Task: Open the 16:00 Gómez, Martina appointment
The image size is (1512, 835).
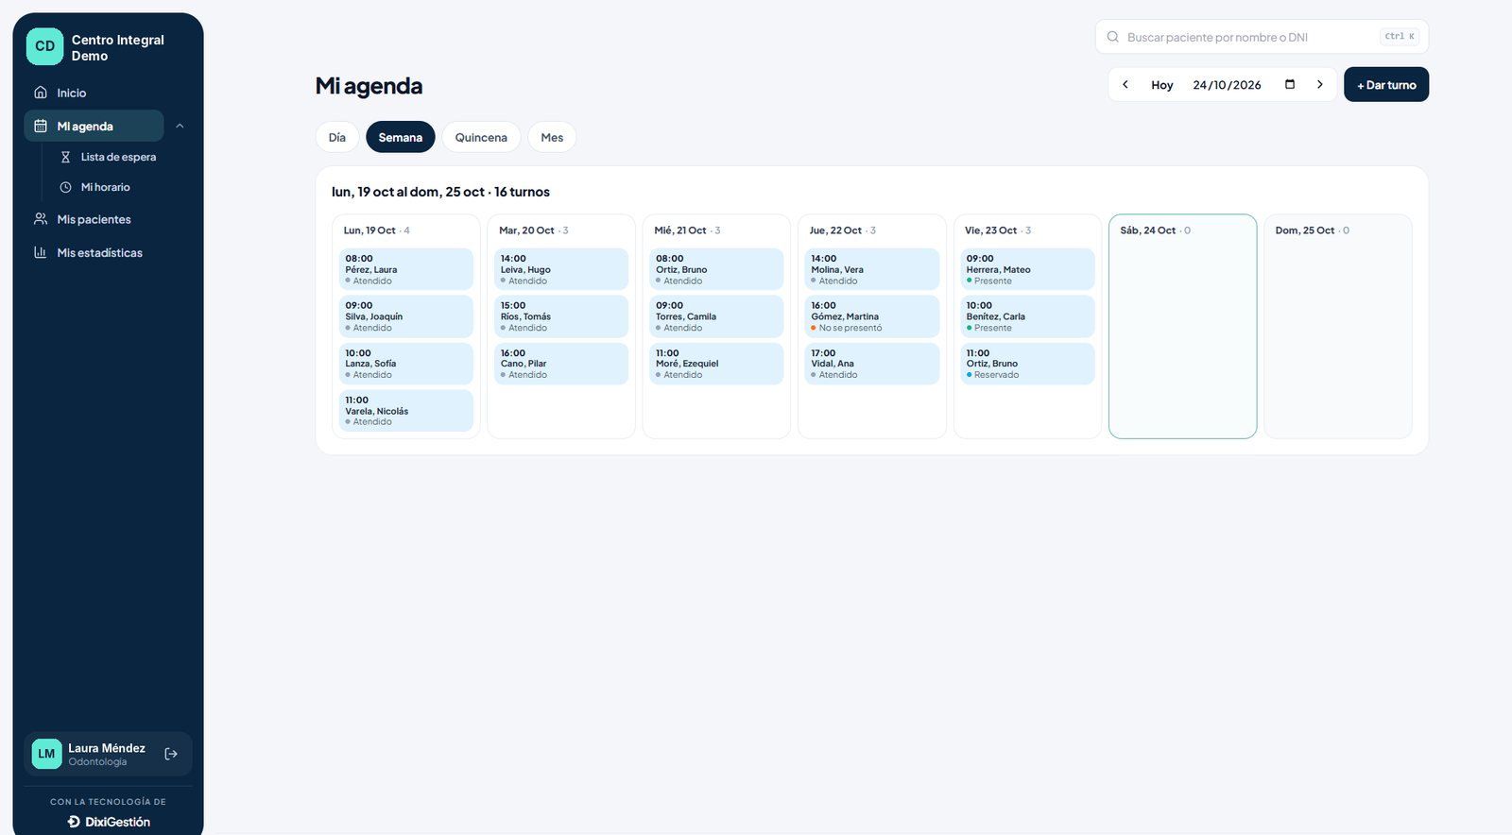Action: pos(872,316)
